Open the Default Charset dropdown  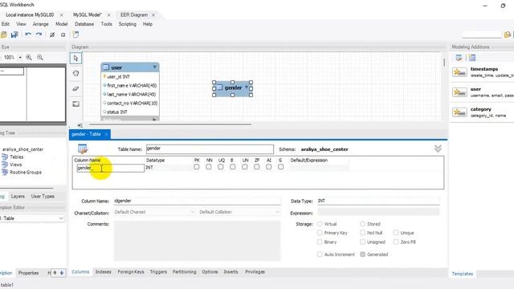(x=154, y=212)
